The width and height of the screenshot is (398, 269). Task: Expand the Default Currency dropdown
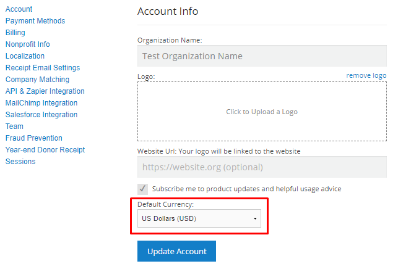199,218
